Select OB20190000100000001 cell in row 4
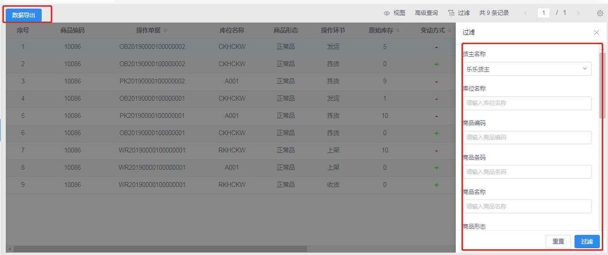The width and height of the screenshot is (608, 255). point(152,99)
